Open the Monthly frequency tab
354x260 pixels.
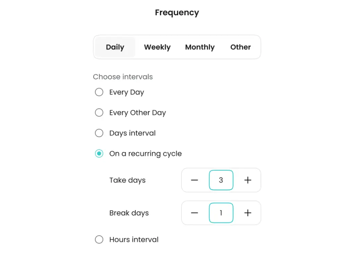pyautogui.click(x=200, y=47)
